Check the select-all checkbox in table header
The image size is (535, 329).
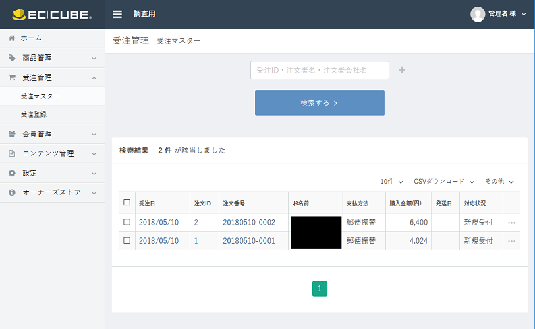coord(127,203)
